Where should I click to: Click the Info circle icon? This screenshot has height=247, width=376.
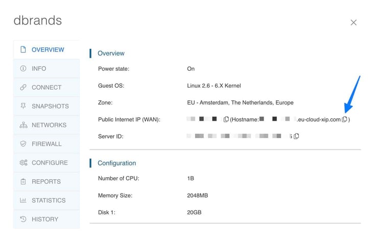(x=23, y=68)
